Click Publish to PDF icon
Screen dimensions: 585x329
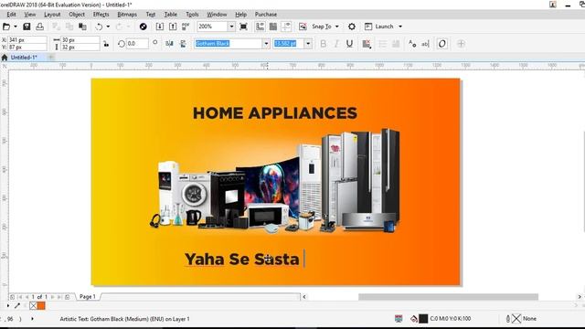[x=186, y=27]
